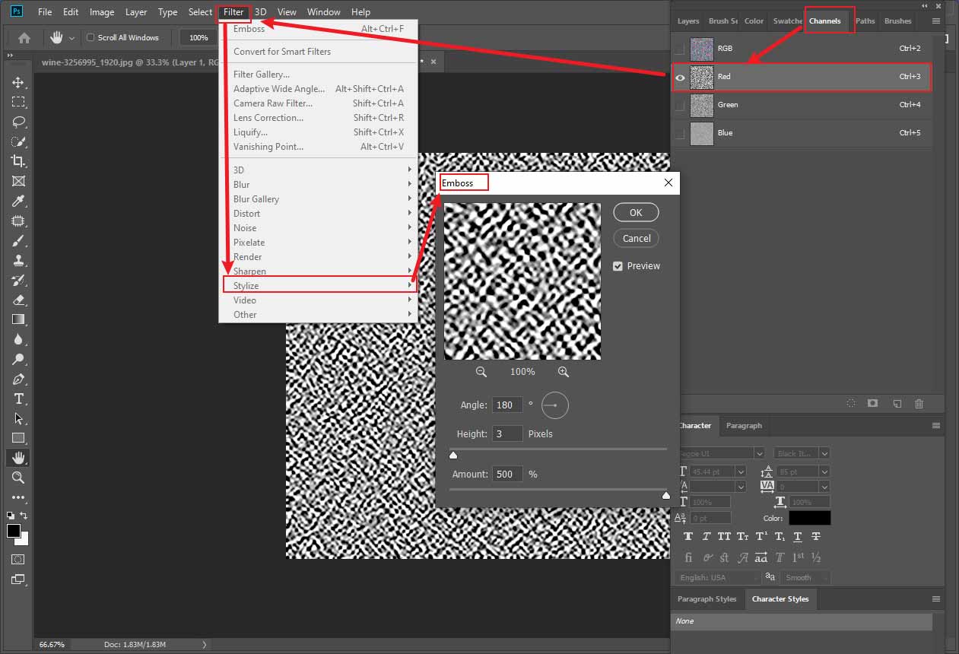Choose the Horizontal Type tool

(18, 398)
